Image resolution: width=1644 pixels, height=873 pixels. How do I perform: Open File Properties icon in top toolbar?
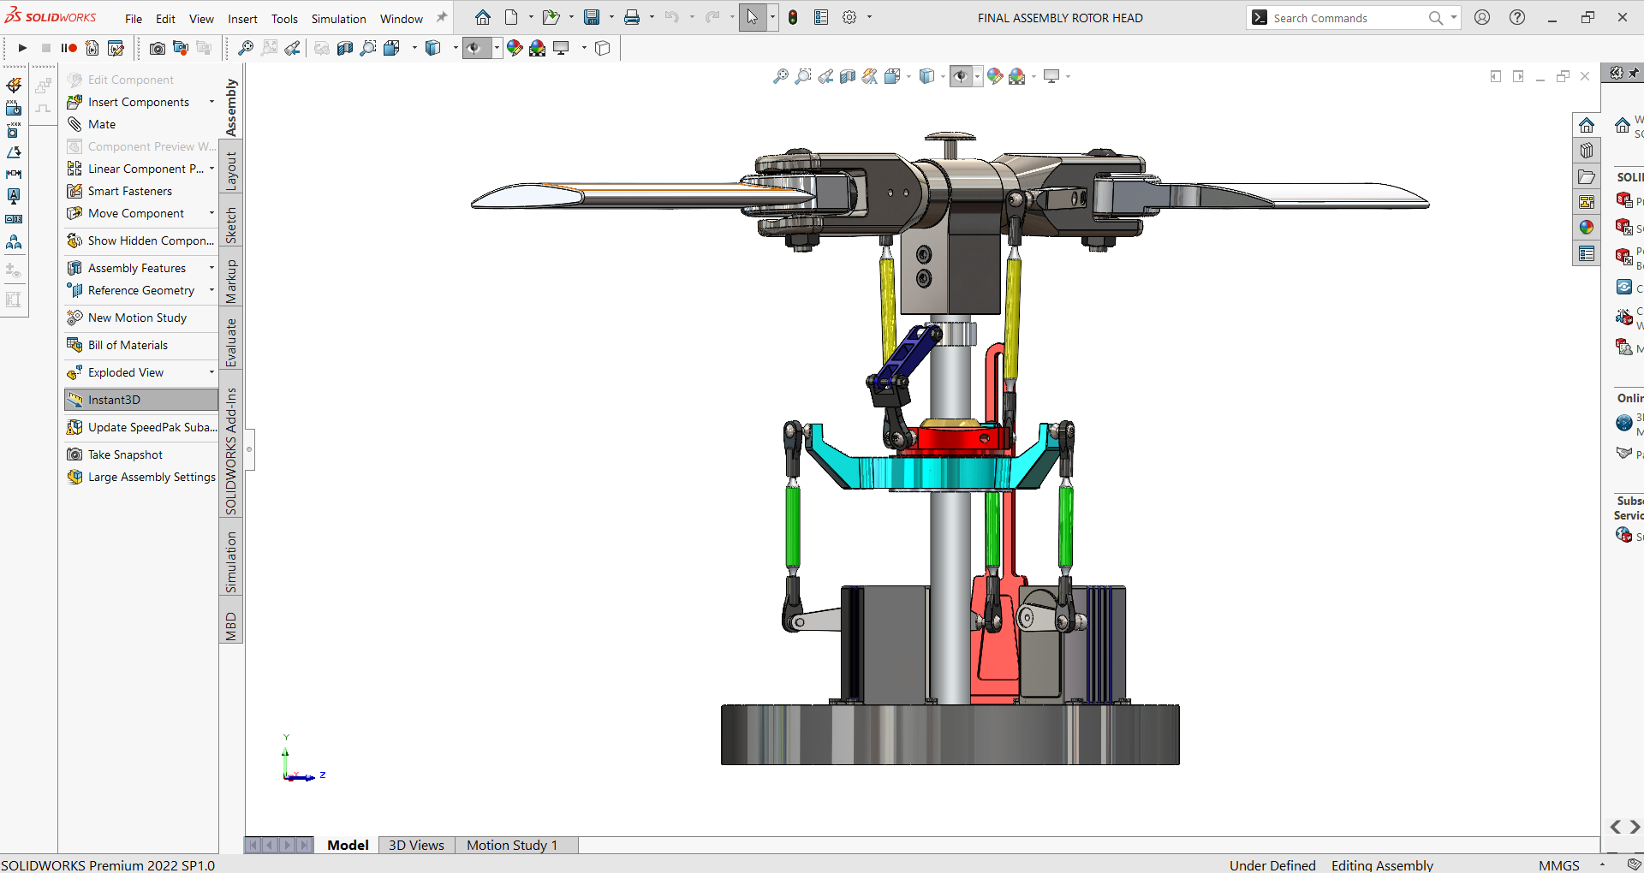click(821, 17)
